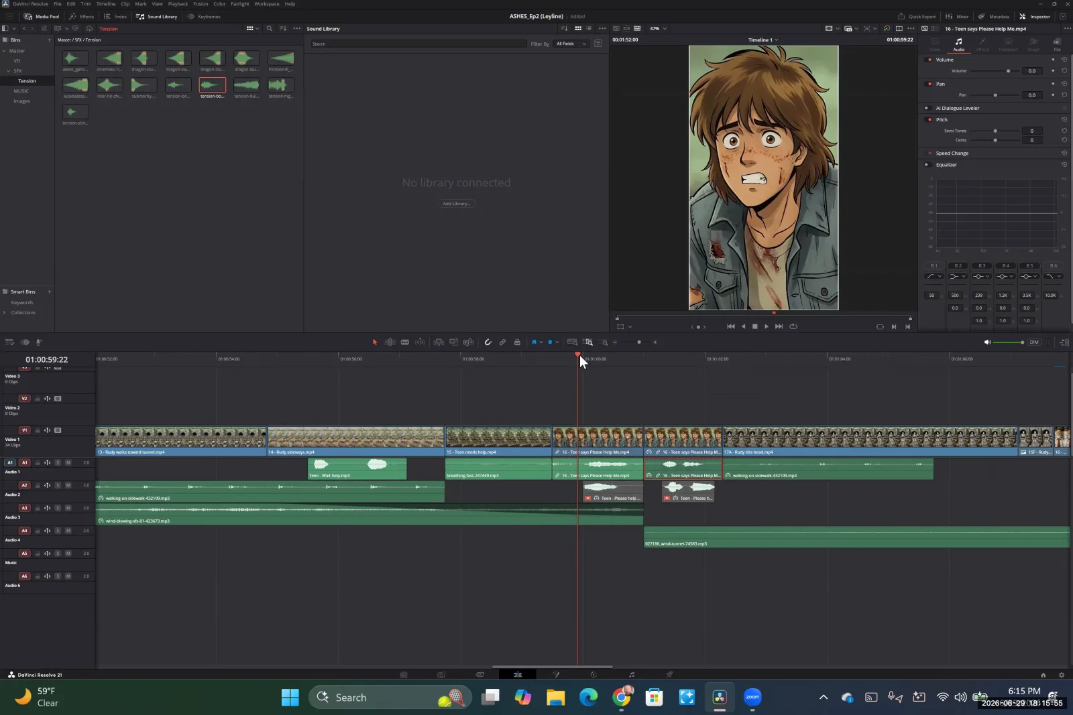Open Flag color dropdown in timeline toolbar

[x=541, y=342]
